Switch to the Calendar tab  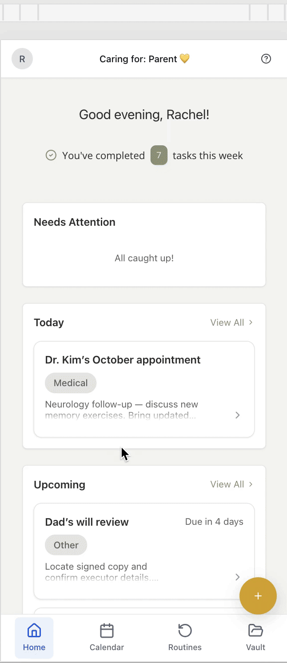tap(107, 638)
